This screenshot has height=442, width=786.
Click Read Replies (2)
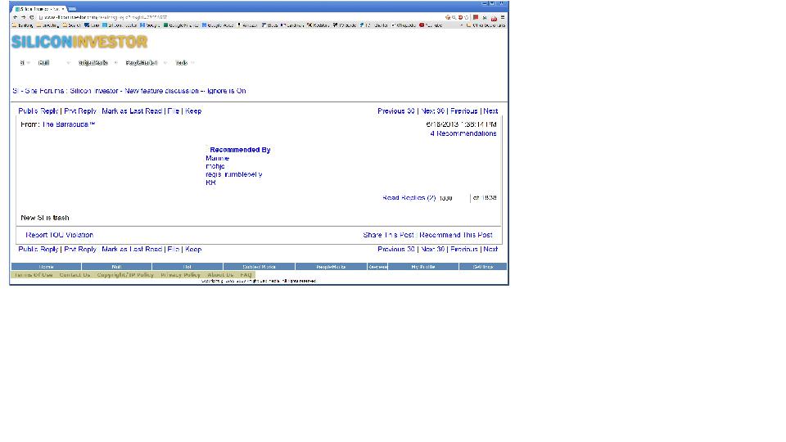409,198
